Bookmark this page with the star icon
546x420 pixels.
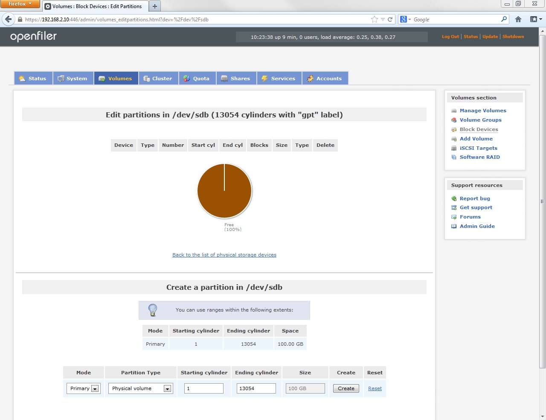(374, 19)
